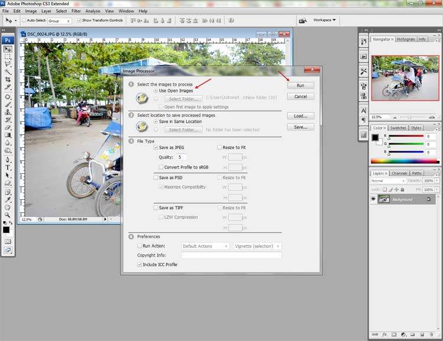This screenshot has height=341, width=443.
Task: Switch to the Swatches tab
Action: point(398,128)
